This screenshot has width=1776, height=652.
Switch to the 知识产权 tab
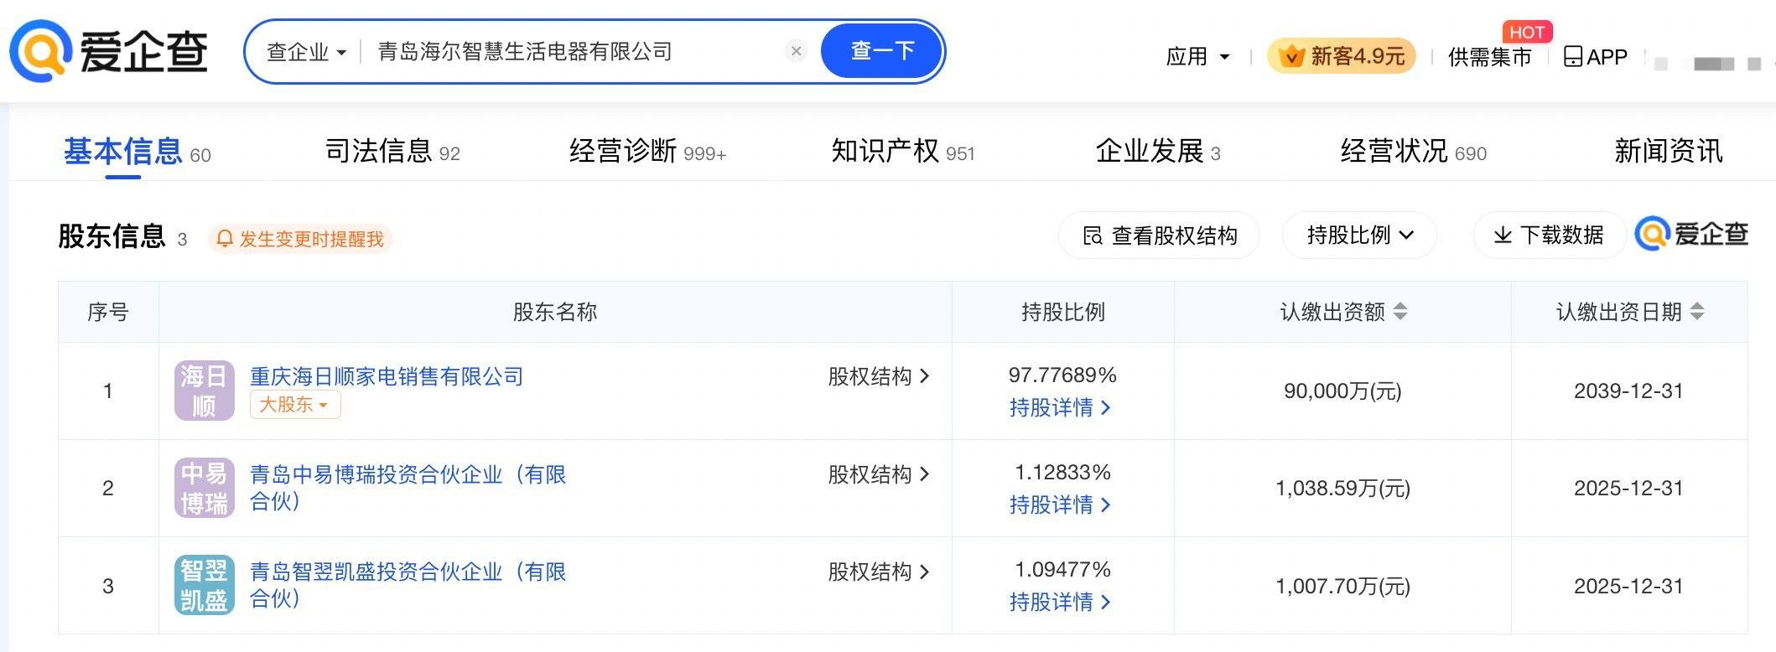click(902, 152)
